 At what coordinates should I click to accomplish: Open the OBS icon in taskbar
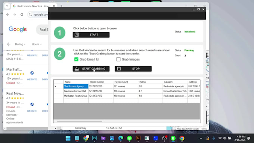[164, 138]
